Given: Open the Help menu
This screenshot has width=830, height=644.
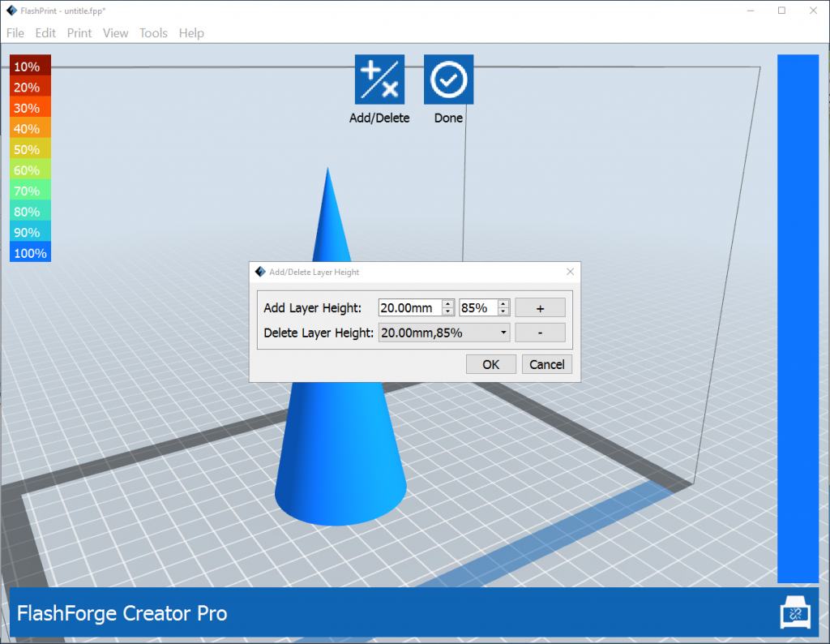Looking at the screenshot, I should (x=191, y=32).
